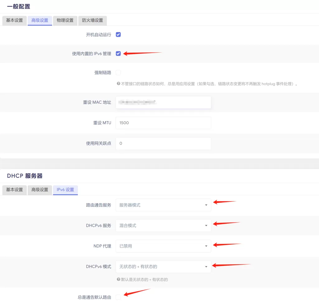Screen dimensions: 319x302
Task: Focus the 使用网关跃点 input field
Action: [x=163, y=144]
